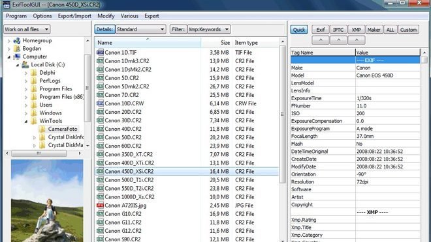Toggle the Filter button
The image size is (431, 242).
[x=178, y=29]
